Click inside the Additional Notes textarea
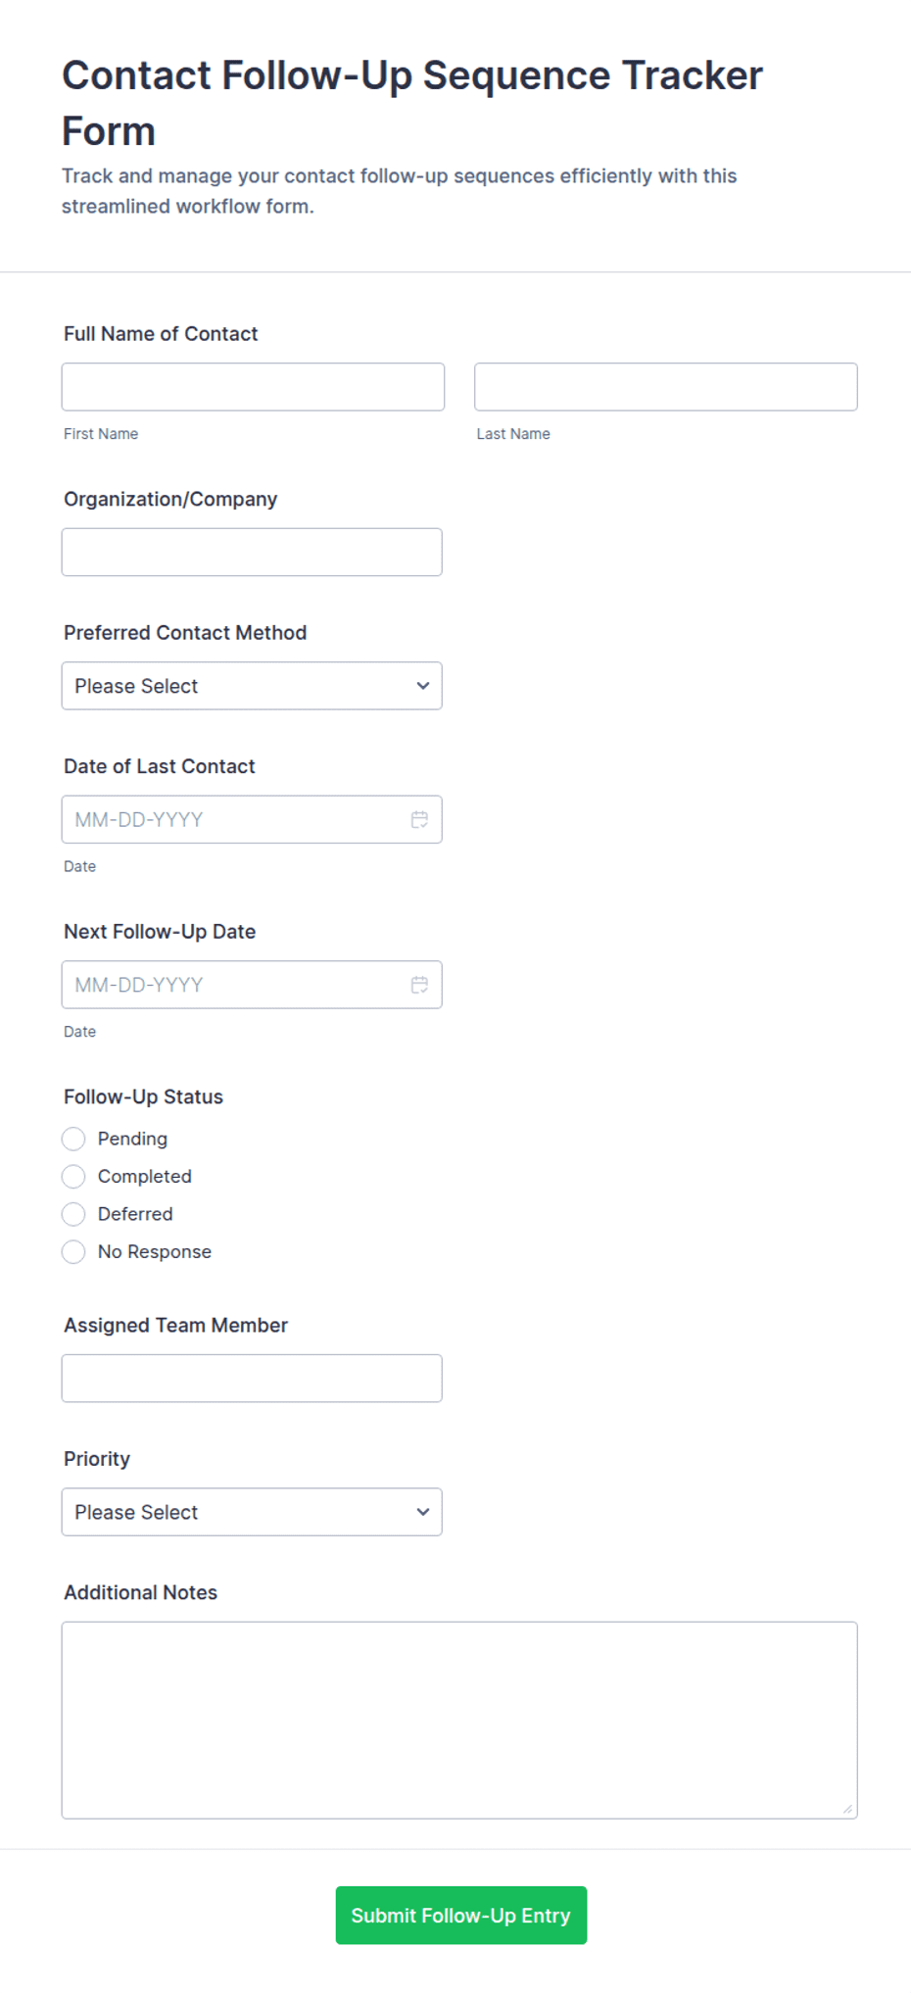Screen dimensions: 911x1993 tap(459, 1721)
